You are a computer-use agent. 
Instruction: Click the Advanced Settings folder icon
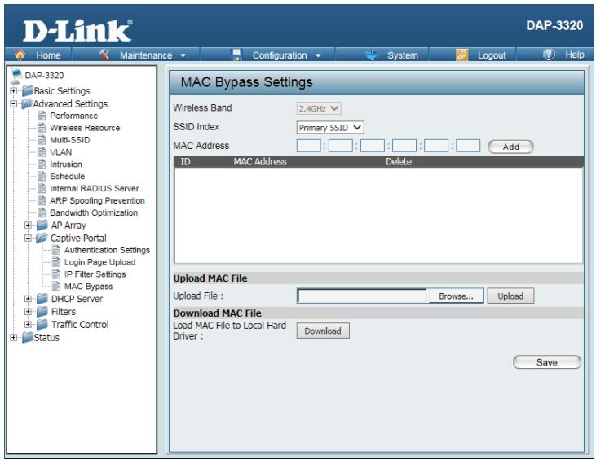pos(27,104)
